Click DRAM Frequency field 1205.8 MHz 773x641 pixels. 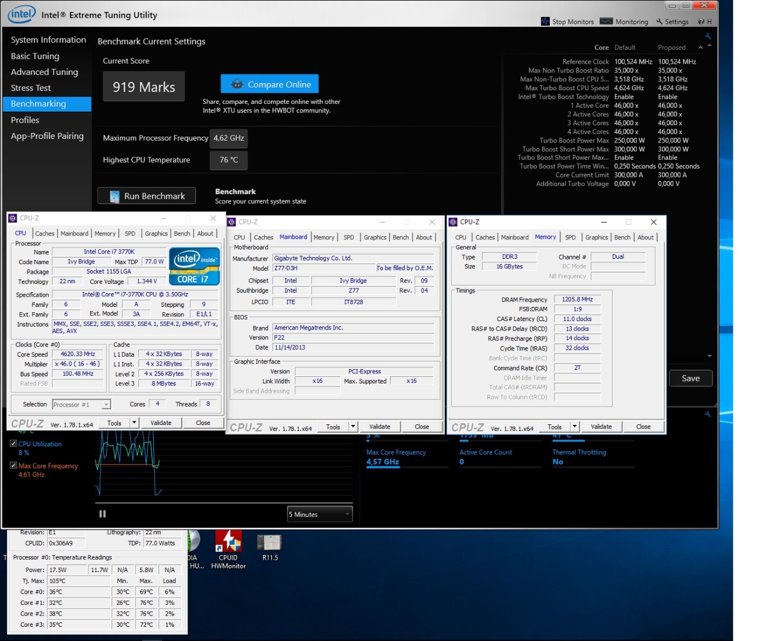pos(577,299)
